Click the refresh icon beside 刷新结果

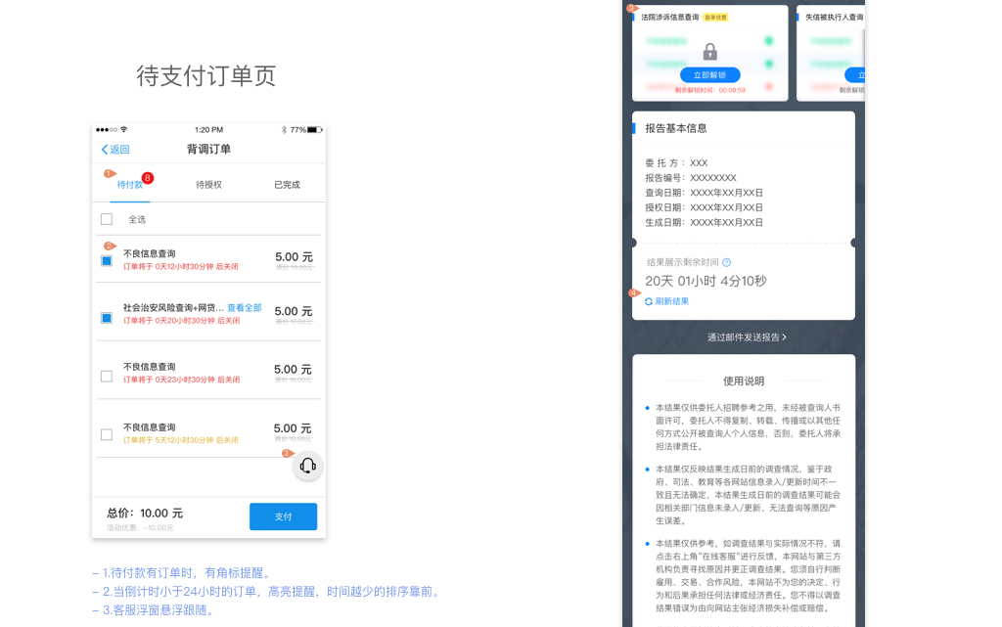coord(649,301)
